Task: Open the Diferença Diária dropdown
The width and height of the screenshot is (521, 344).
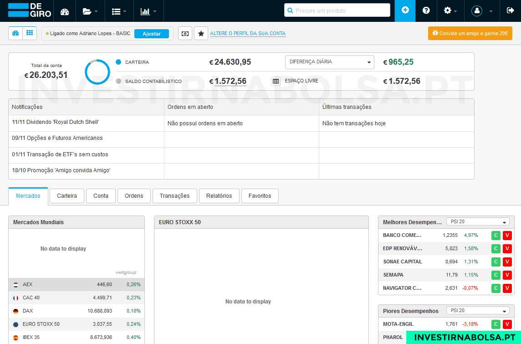Action: point(329,62)
